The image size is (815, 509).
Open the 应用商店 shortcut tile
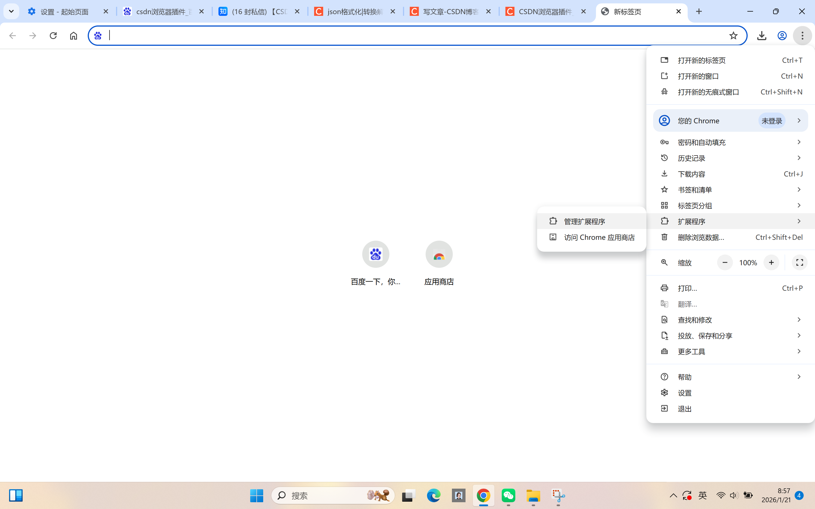pyautogui.click(x=439, y=254)
